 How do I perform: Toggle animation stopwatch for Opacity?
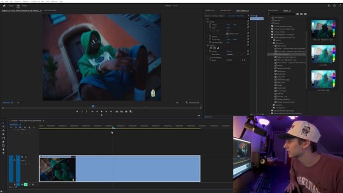pos(210,51)
